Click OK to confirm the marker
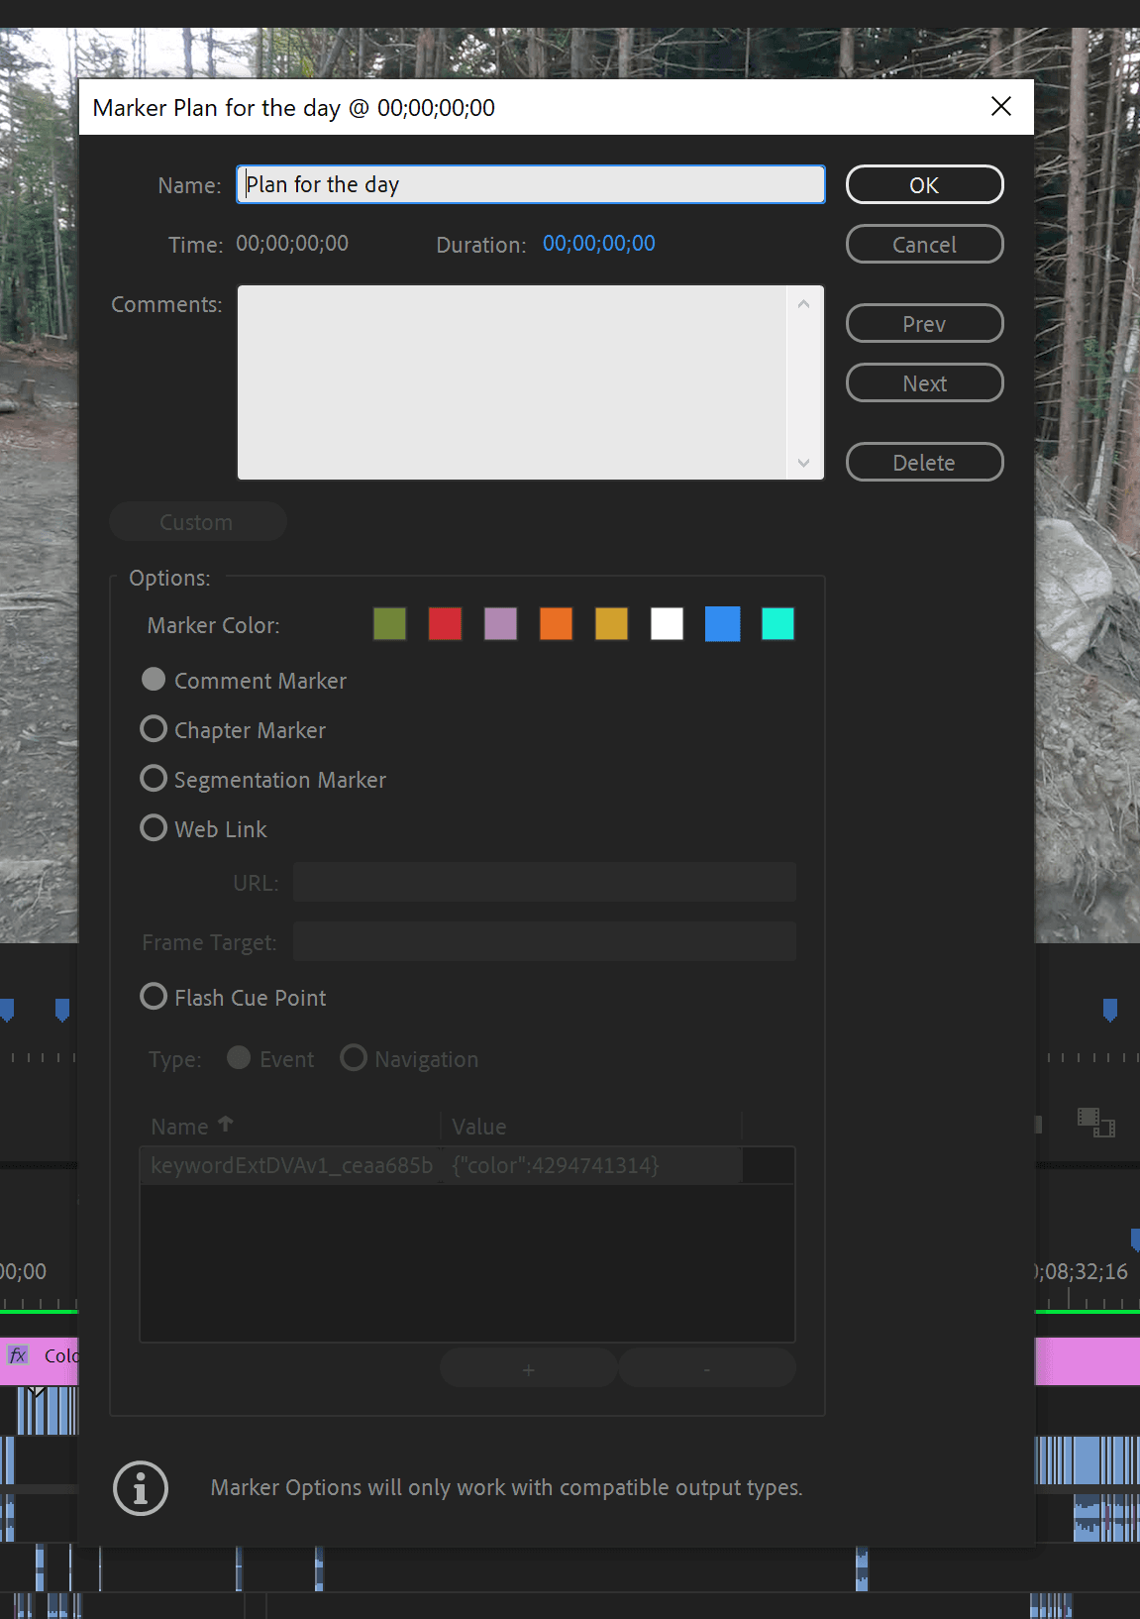Viewport: 1140px width, 1619px height. point(924,185)
